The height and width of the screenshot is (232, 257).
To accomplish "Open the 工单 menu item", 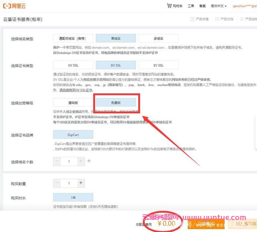I will (191, 6).
